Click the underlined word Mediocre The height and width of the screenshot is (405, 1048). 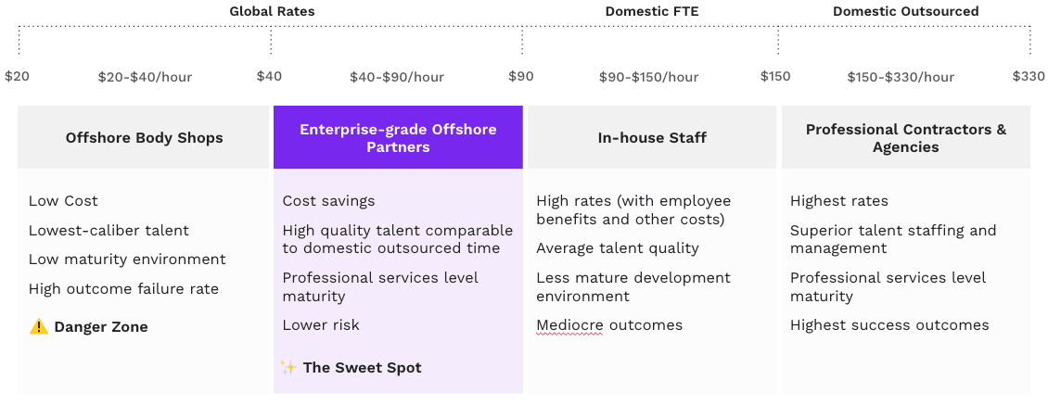569,325
